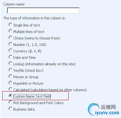This screenshot has width=121, height=118.
Task: Click the Custom Name Text Field radio button
Action: pos(10,96)
